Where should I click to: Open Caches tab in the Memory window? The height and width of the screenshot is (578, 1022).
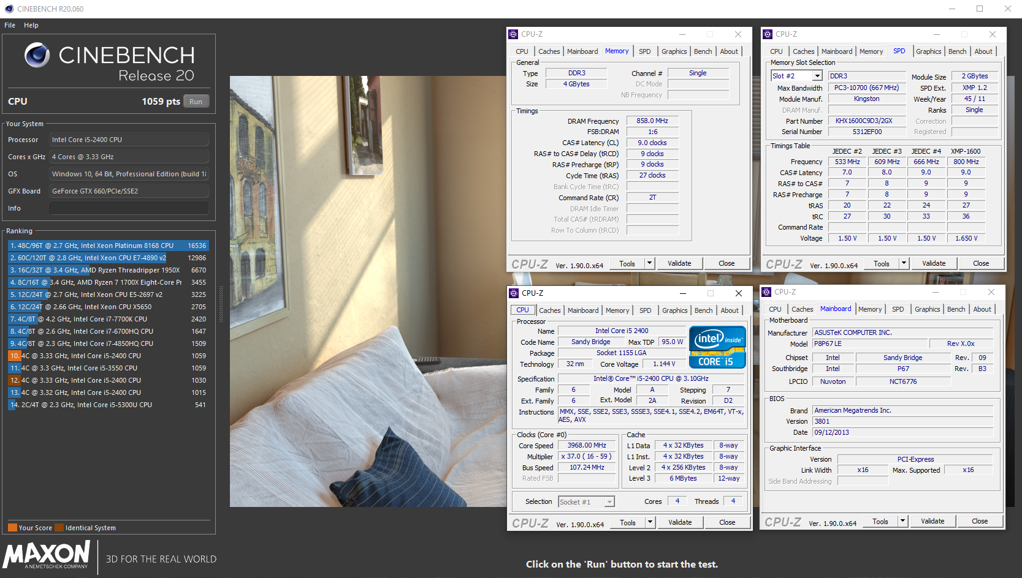[549, 51]
